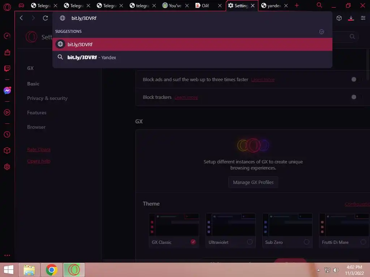Select GX Classic theme thumbnail
This screenshot has width=370, height=277.
click(x=174, y=225)
